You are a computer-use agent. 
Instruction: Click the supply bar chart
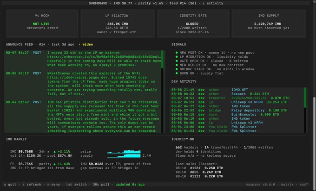(x=124, y=156)
